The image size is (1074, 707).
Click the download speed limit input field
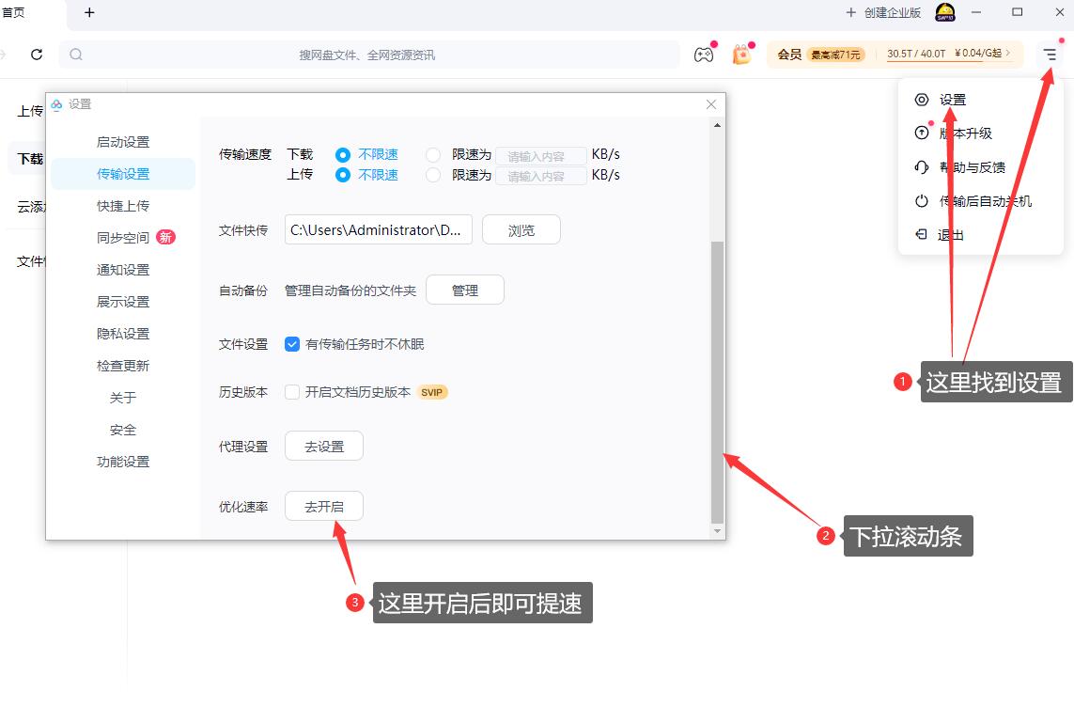click(541, 156)
